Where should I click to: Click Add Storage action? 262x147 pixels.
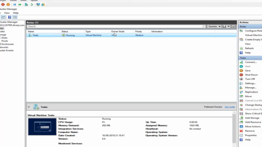tap(252, 118)
